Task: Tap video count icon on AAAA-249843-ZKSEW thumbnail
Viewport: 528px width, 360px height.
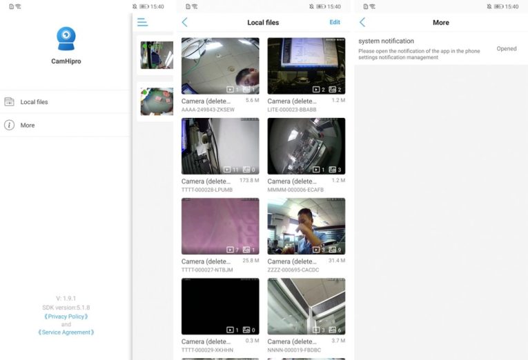Action: click(x=230, y=90)
